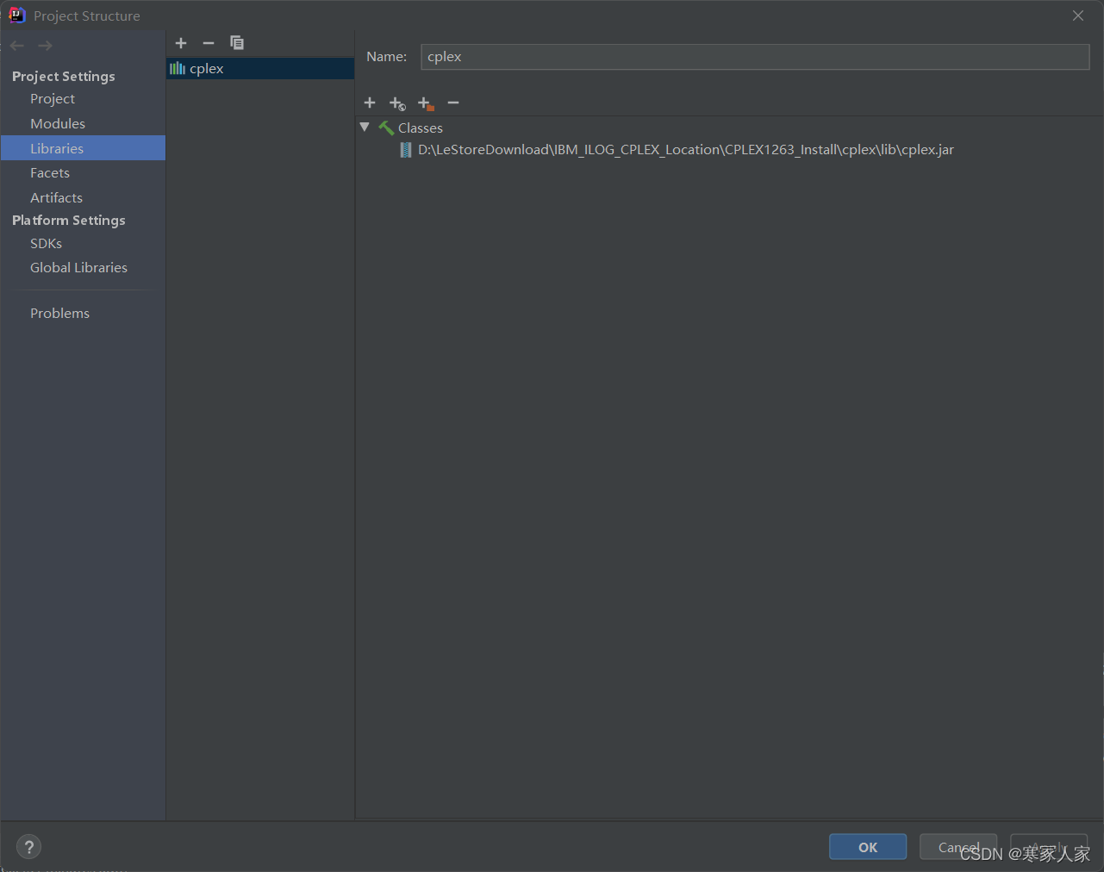1104x872 pixels.
Task: Click the Apply button
Action: pos(1049,847)
